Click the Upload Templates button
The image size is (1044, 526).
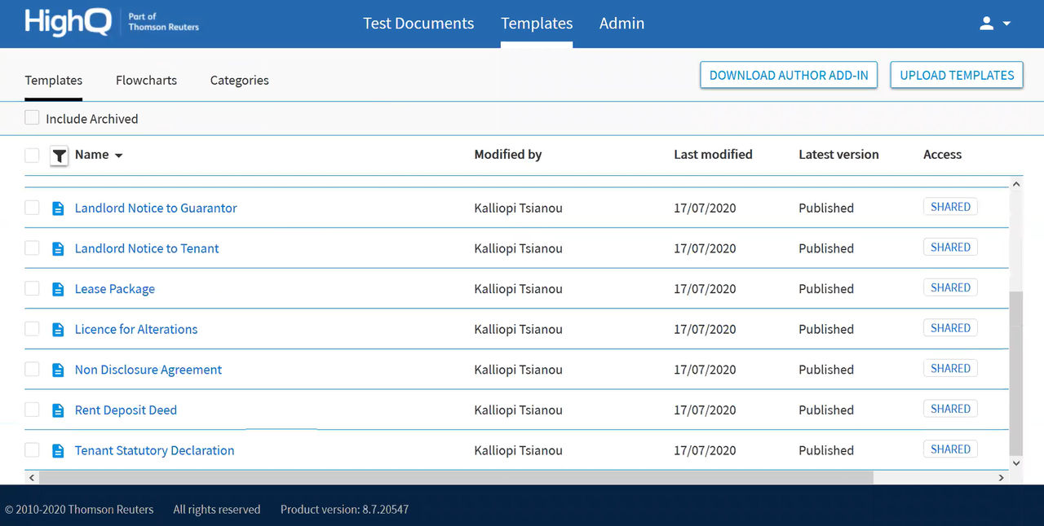click(x=957, y=75)
